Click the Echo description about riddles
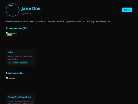The height and width of the screenshot is (104, 138). (x=20, y=58)
